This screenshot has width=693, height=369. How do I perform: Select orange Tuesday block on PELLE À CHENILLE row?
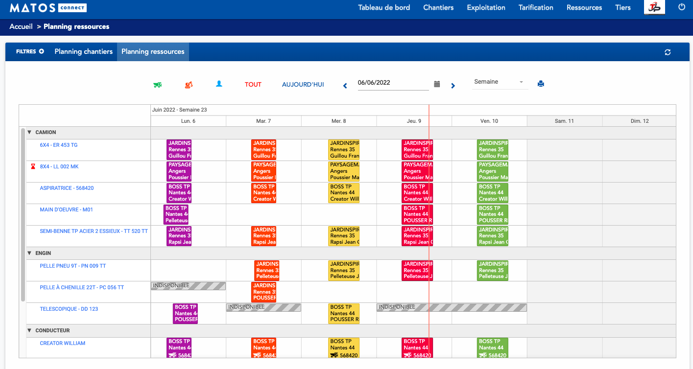tap(263, 292)
